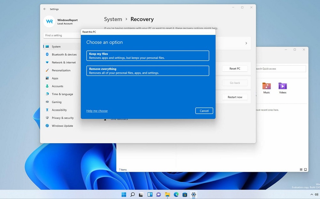
Task: Open Accessibility icon in Settings sidebar
Action: (47, 110)
